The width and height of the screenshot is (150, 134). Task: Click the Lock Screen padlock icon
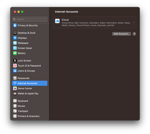(15, 61)
